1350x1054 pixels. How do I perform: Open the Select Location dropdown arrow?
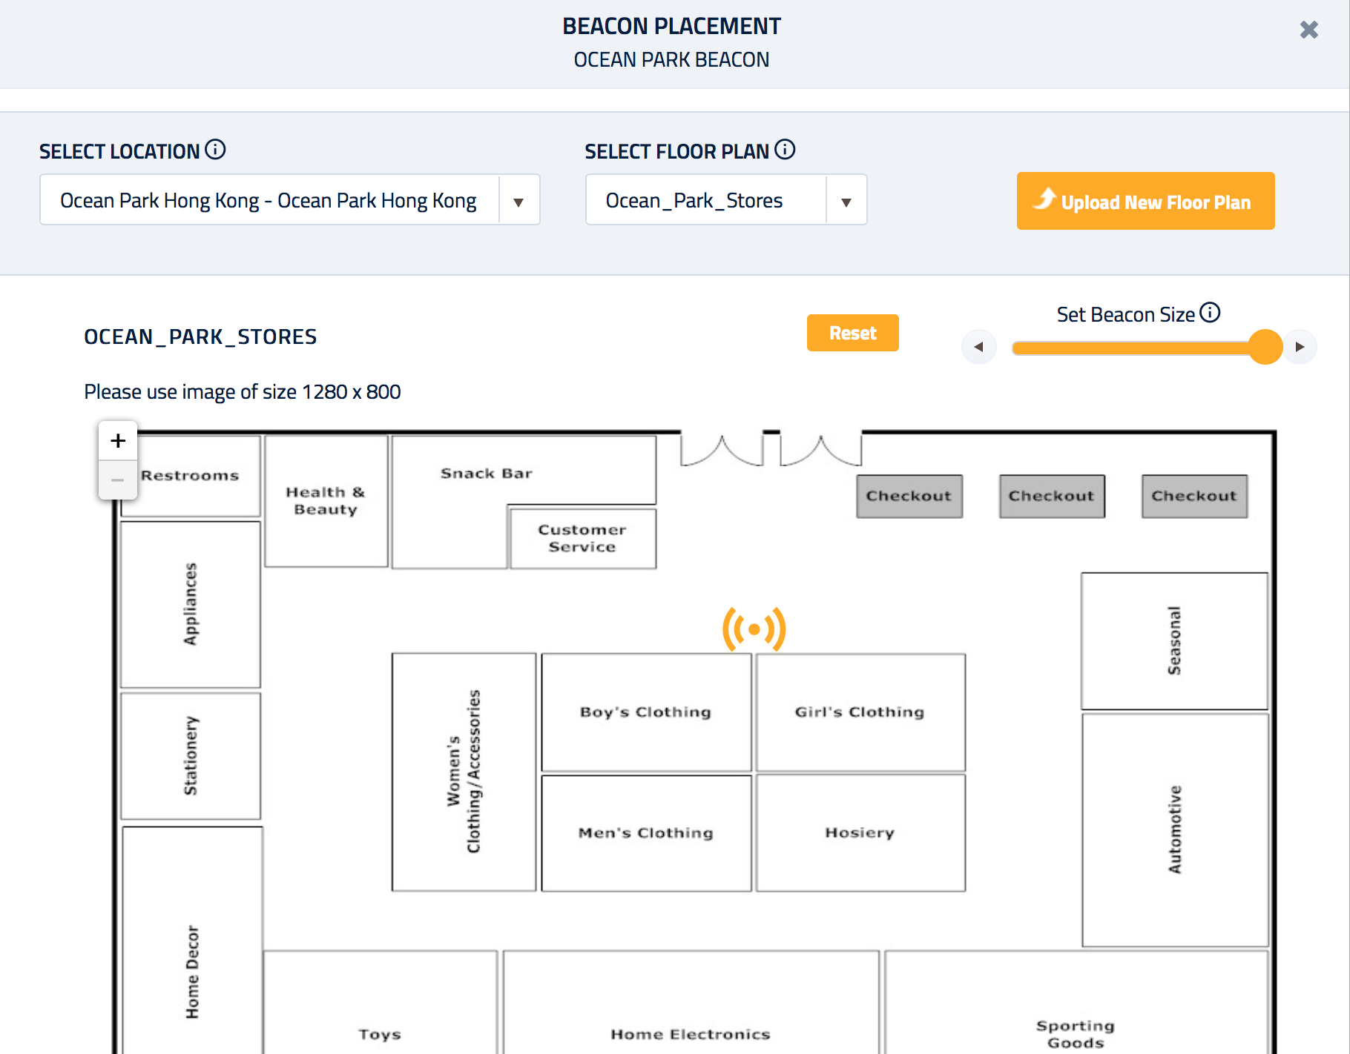[x=518, y=201]
